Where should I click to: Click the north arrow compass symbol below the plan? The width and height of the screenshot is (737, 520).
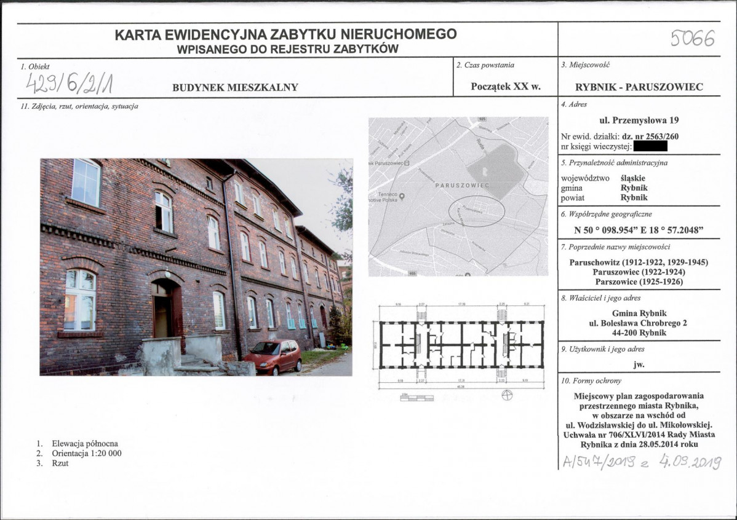507,395
